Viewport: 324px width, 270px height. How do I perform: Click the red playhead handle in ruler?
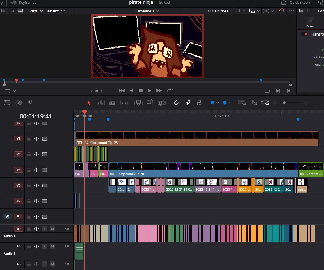(84, 112)
